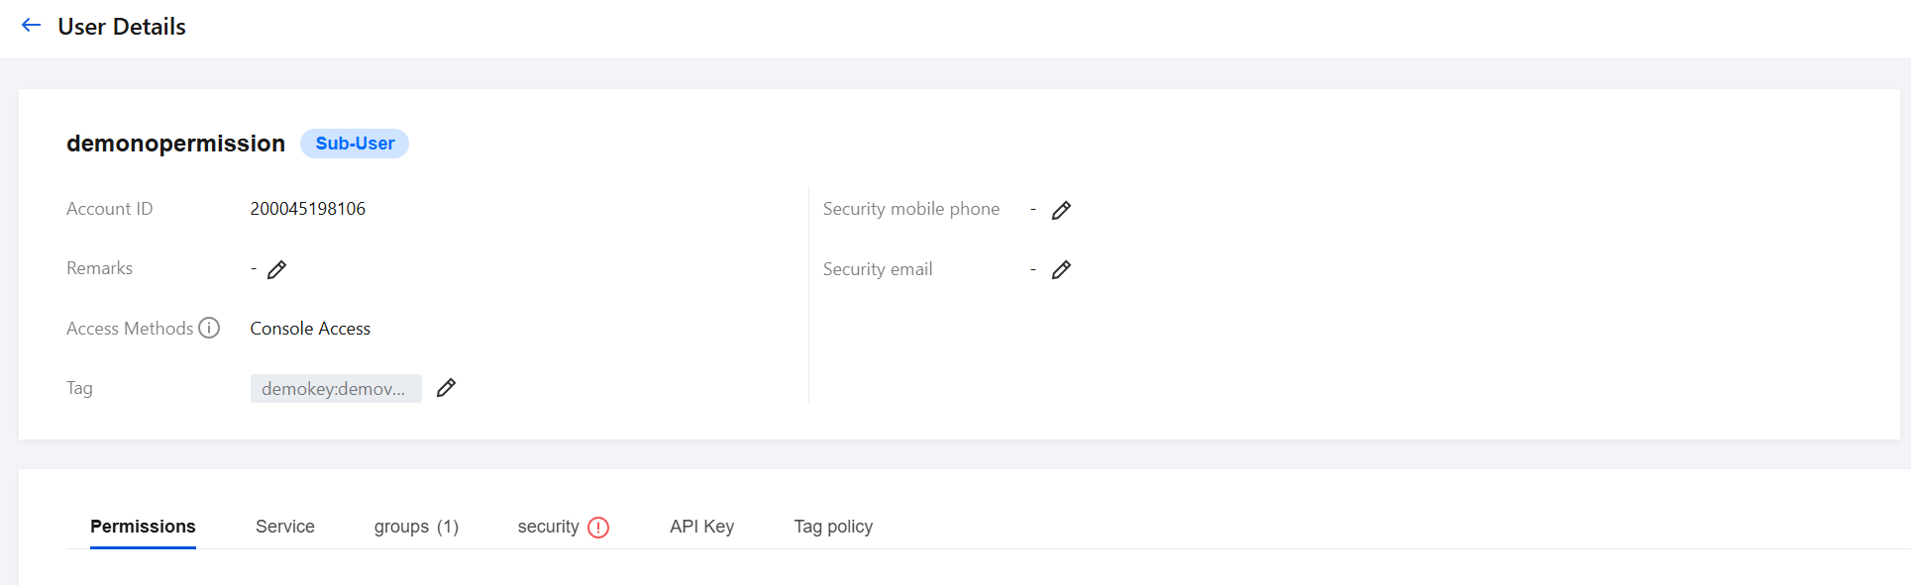The image size is (1911, 585).
Task: Click the Account ID number 200045198106
Action: (x=308, y=209)
